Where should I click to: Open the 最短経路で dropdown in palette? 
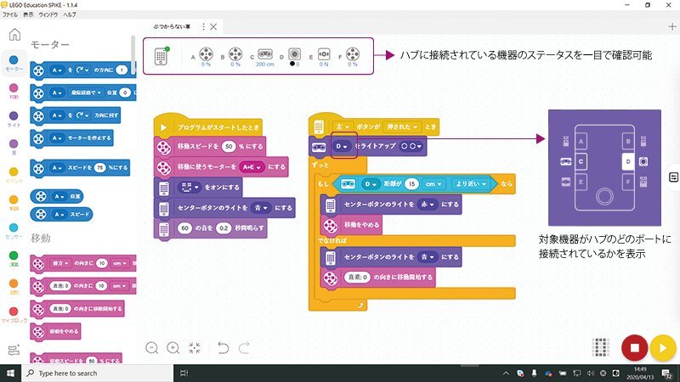point(86,93)
